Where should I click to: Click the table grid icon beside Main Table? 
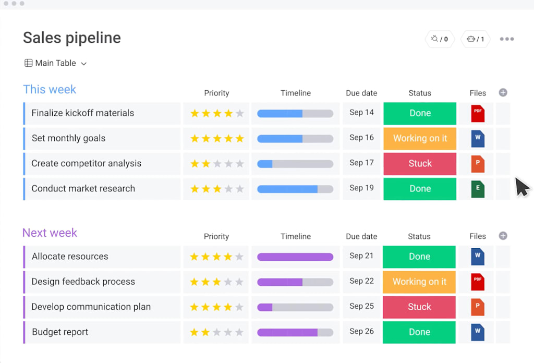[x=29, y=63]
